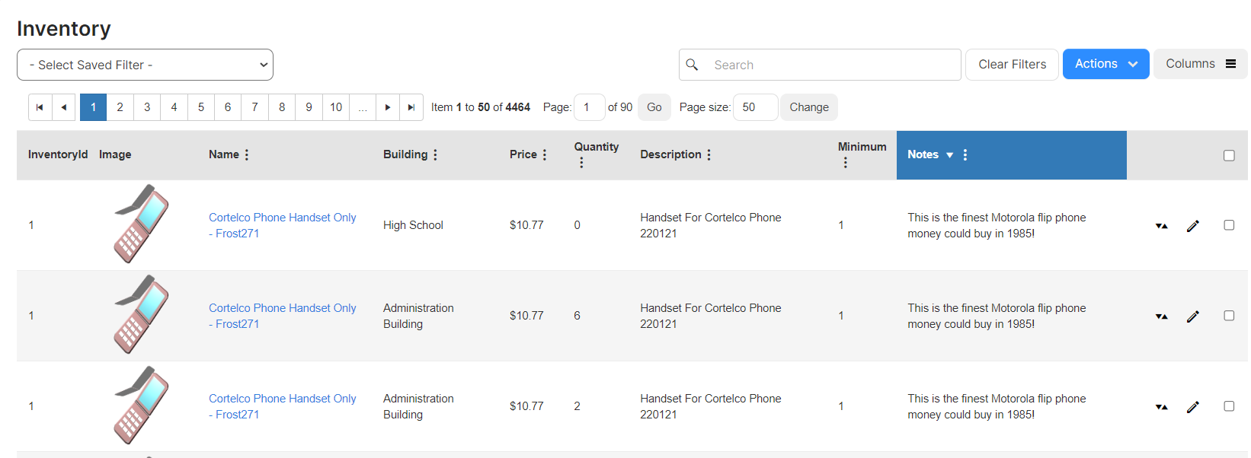Open the Price column options menu

point(545,154)
